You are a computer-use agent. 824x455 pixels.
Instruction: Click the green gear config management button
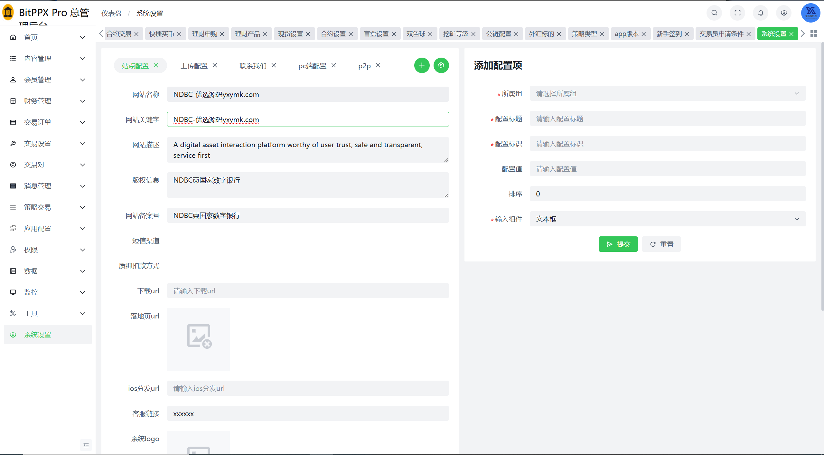point(441,65)
